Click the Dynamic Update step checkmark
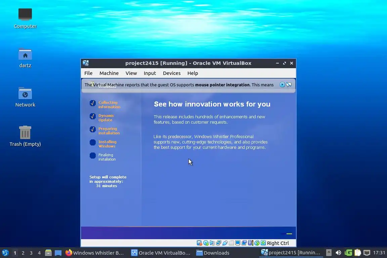387x258 pixels. point(93,116)
